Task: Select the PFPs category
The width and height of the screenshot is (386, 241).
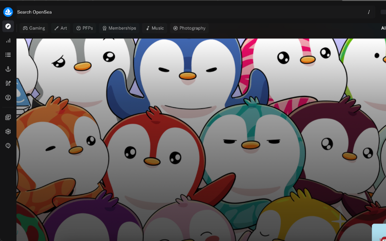Action: tap(84, 28)
